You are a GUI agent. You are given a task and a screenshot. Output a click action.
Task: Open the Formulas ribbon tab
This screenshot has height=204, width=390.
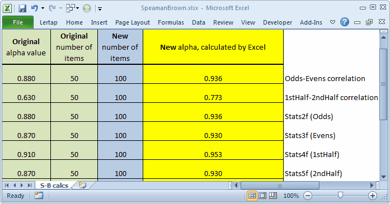pyautogui.click(x=171, y=22)
